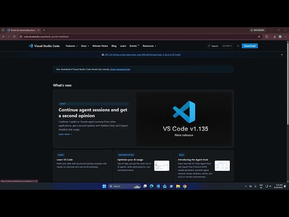
Task: Reload the page with the refresh icon
Action: coord(14,37)
